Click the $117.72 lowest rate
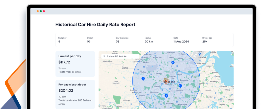 [x=64, y=62]
